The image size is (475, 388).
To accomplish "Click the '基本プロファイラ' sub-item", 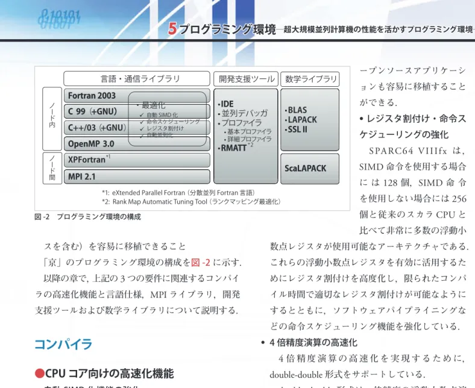I will tap(250, 132).
